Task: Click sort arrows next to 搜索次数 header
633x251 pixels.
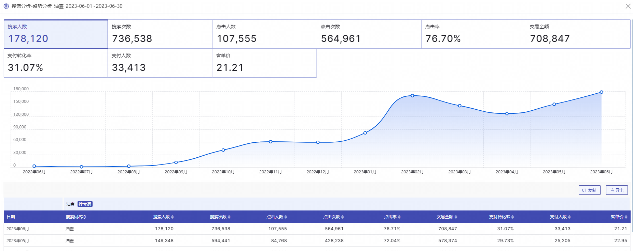Action: 229,217
